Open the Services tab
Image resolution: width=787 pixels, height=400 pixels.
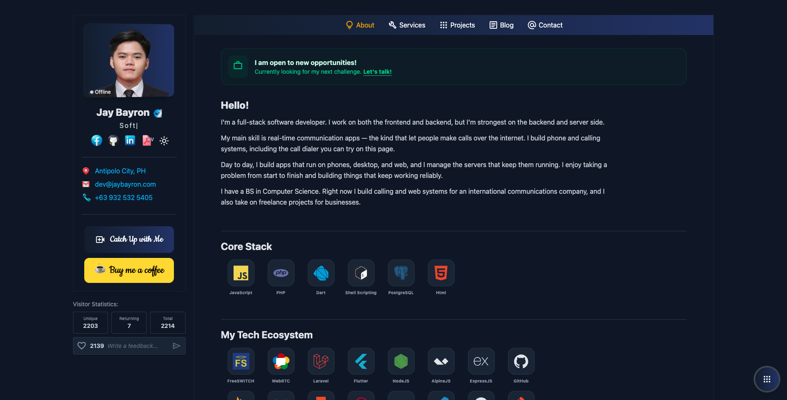point(407,25)
